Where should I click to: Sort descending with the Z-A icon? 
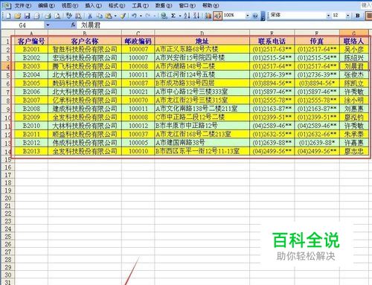(196, 16)
